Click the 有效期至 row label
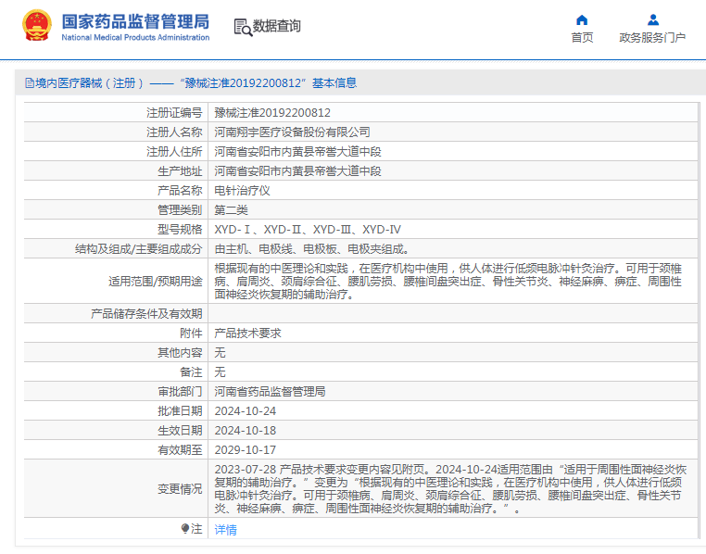Image resolution: width=706 pixels, height=554 pixels. pos(180,450)
